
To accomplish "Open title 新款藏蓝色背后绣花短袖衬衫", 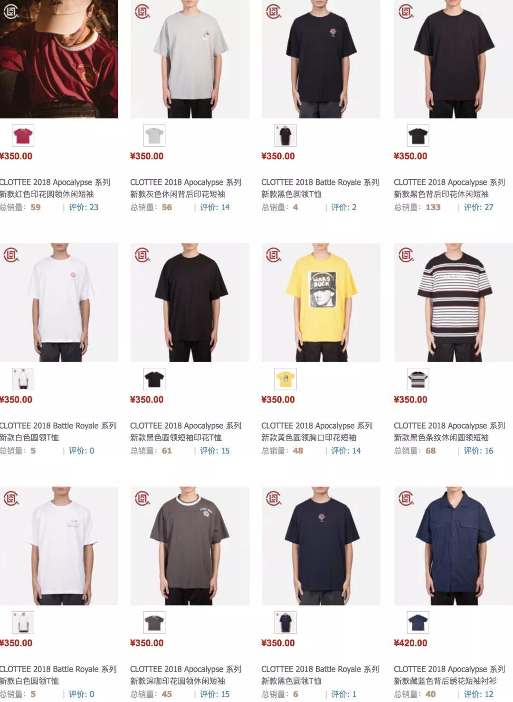I will point(445,681).
